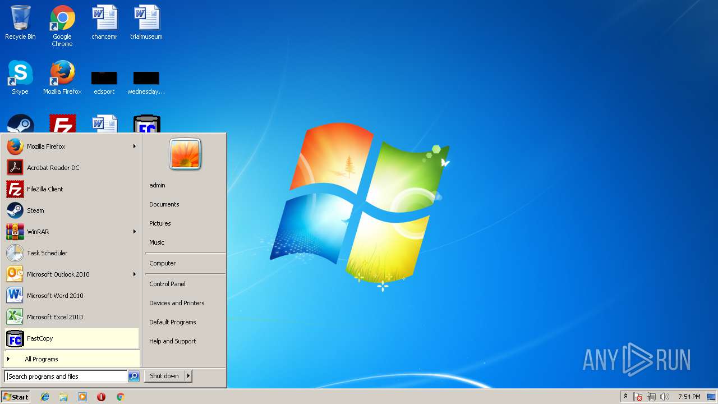Click the search magnifier button
This screenshot has width=718, height=404.
point(134,377)
